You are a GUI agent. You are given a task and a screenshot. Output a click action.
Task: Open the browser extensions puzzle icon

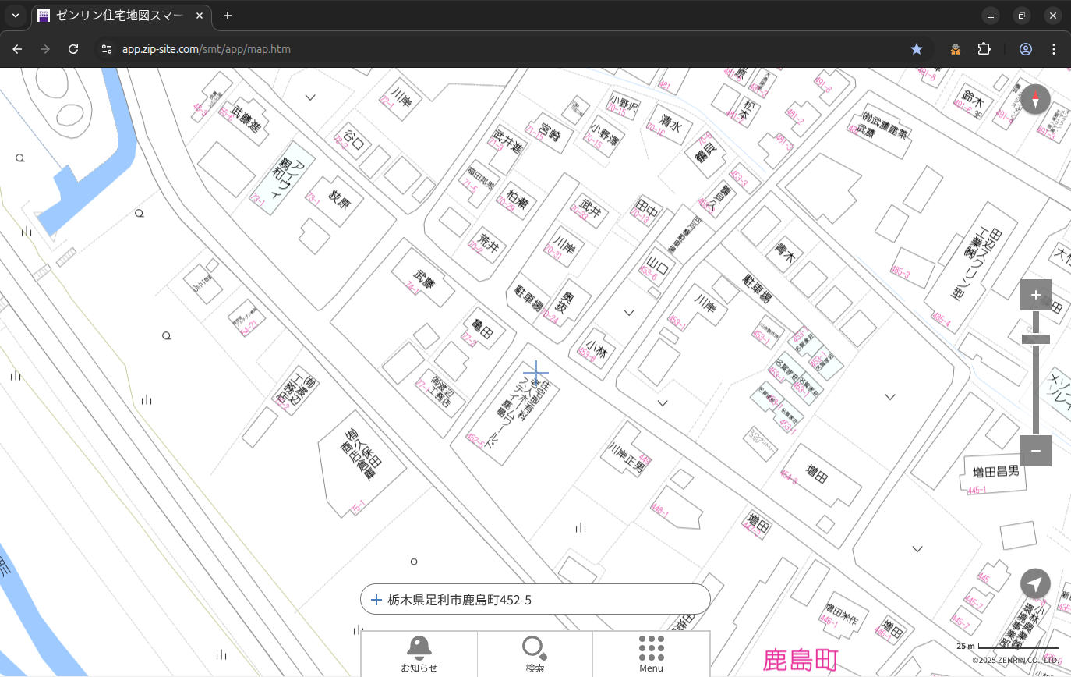click(x=984, y=49)
